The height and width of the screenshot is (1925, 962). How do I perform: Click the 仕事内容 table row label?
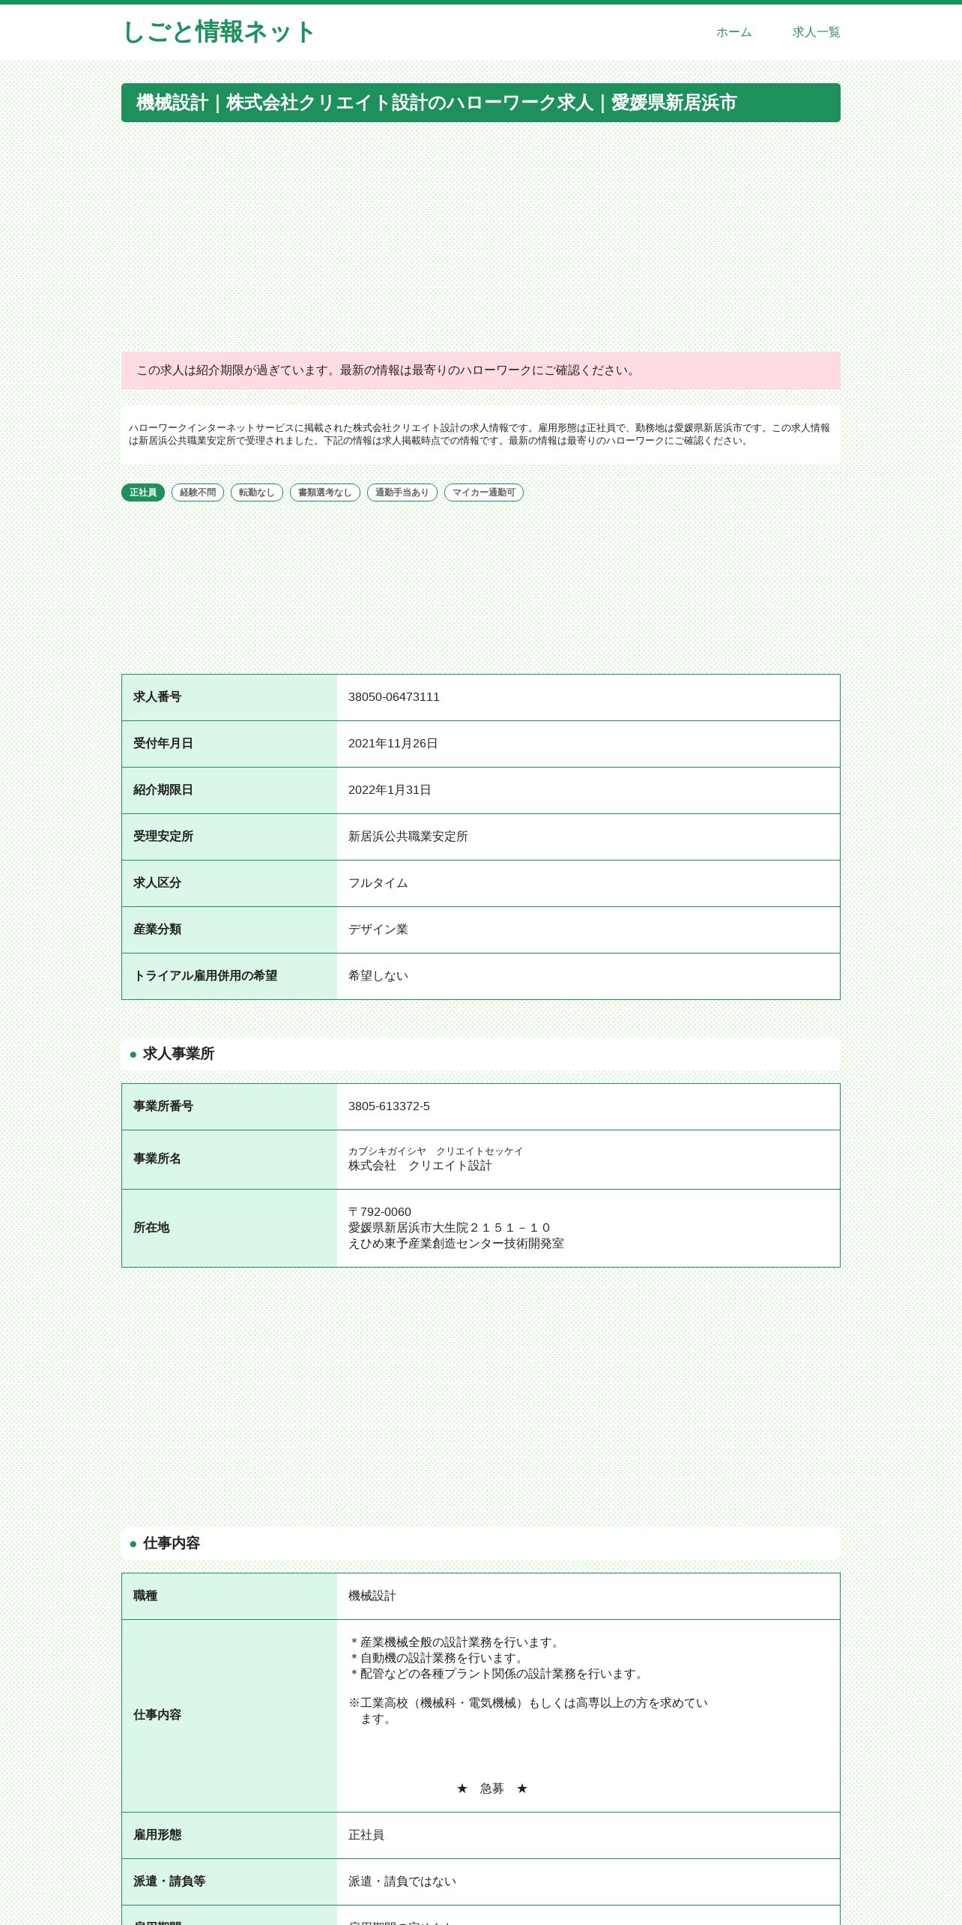157,1715
